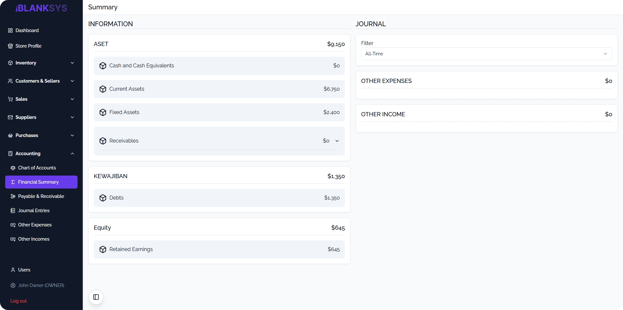
Task: Click the Log out link
Action: [x=18, y=301]
